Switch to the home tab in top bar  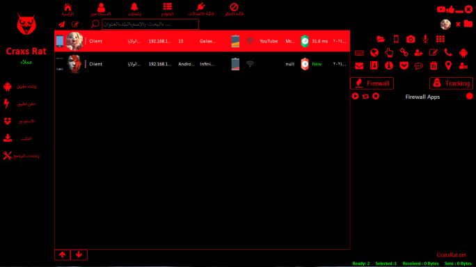pos(68,10)
